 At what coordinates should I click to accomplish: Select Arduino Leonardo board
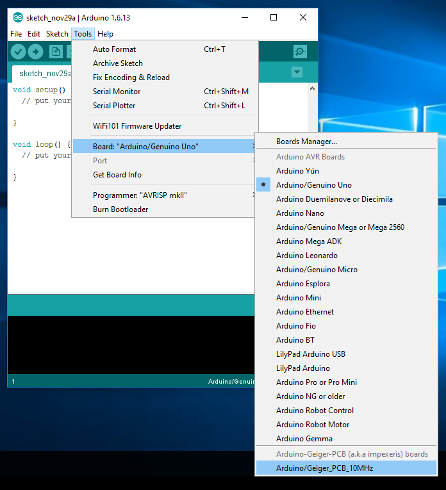346,256
